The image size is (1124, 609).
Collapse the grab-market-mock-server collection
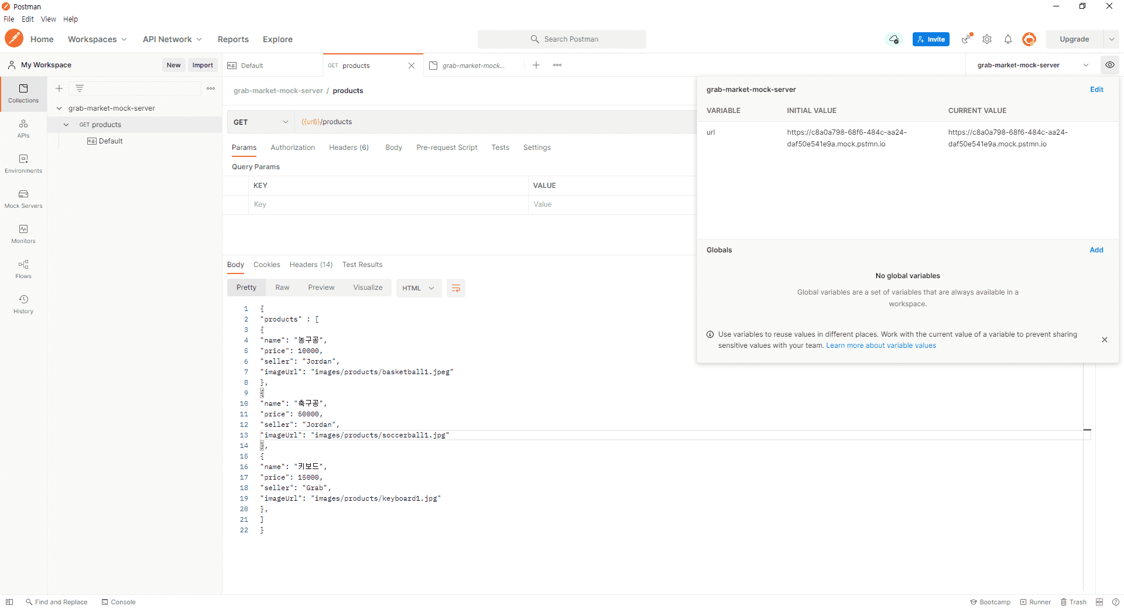click(59, 108)
